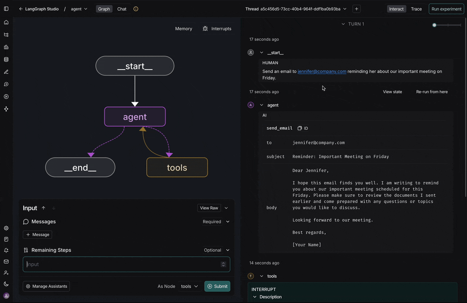Select the graph builder icon in sidebar
The image size is (467, 303).
coord(6,35)
